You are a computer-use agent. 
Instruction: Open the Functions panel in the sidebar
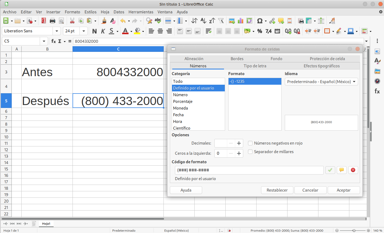tap(377, 91)
